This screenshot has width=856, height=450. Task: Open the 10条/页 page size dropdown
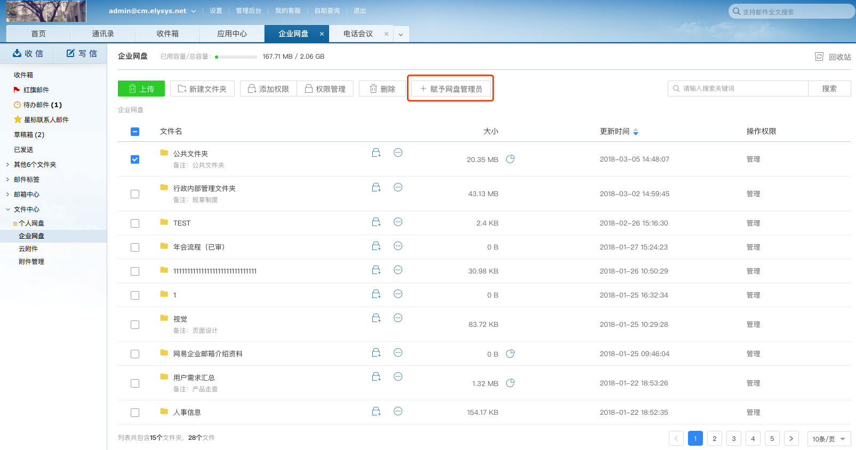pyautogui.click(x=829, y=439)
